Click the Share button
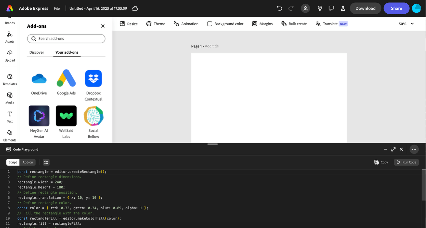This screenshot has height=228, width=426. pos(396,8)
